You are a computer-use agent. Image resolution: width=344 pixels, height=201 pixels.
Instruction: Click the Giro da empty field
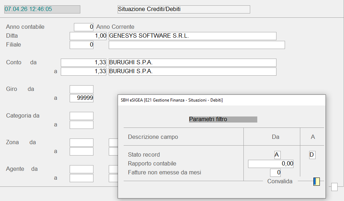click(x=81, y=89)
